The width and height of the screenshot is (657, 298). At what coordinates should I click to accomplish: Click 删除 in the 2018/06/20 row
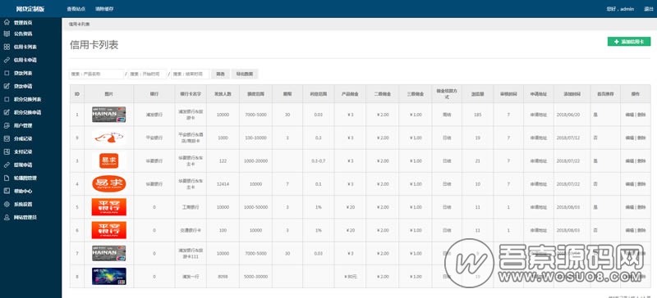(641, 115)
